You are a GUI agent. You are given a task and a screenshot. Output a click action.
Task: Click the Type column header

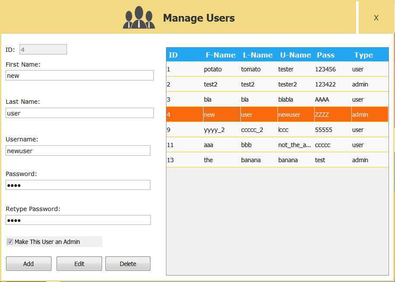point(363,54)
